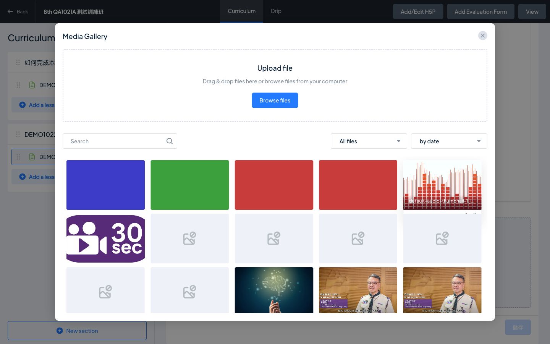Click the drag handle beside DEMO1022 section
The height and width of the screenshot is (344, 550).
pos(18,134)
